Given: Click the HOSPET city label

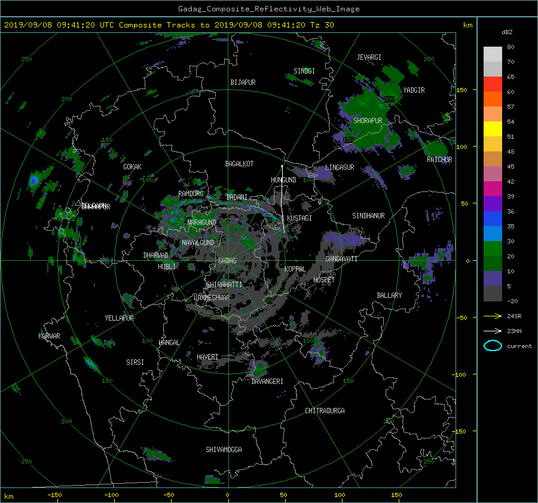Looking at the screenshot, I should point(324,280).
